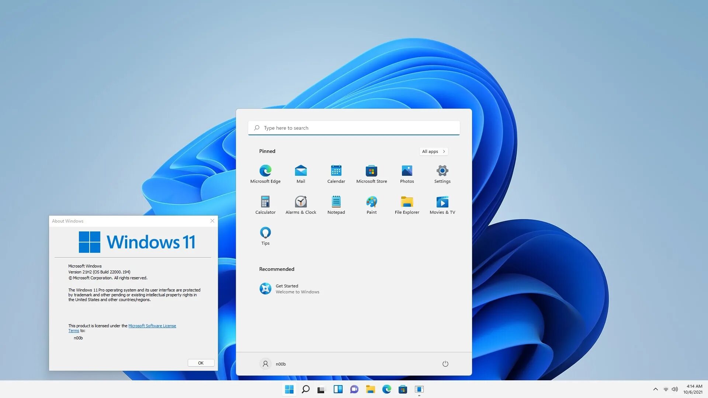The height and width of the screenshot is (398, 708).
Task: Click the Type here to search box
Action: [353, 128]
